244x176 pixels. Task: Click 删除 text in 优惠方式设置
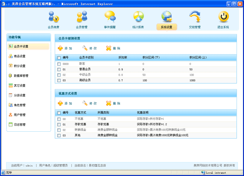pos(117,103)
